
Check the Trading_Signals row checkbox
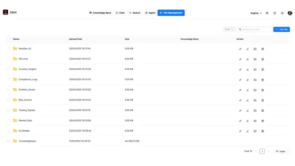[8, 110]
